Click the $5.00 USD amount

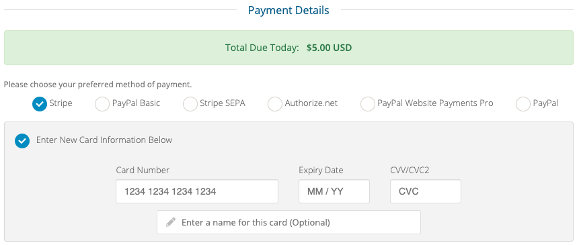[329, 48]
